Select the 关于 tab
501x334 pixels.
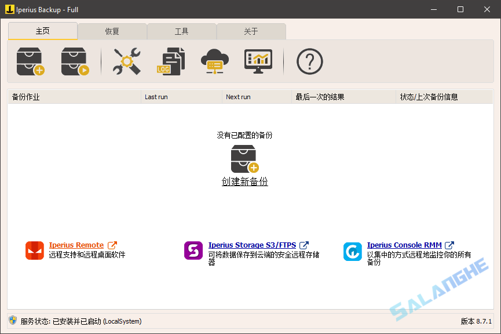[x=251, y=31]
